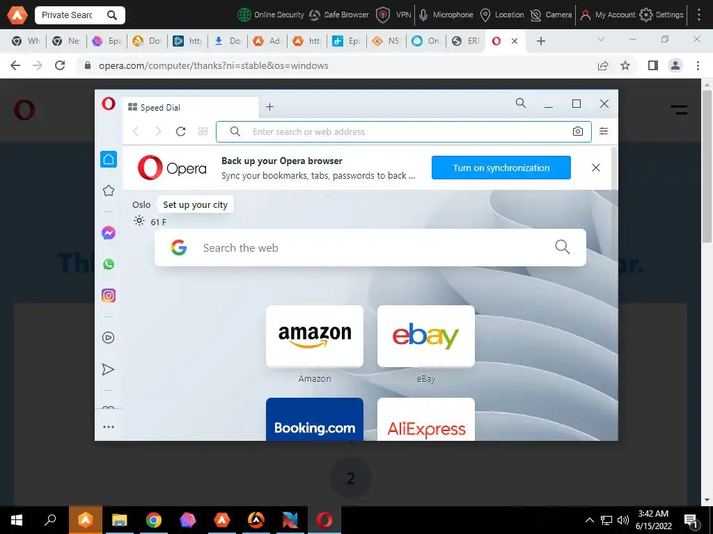The image size is (713, 534).
Task: Toggle the Microphone control in the top bar
Action: 446,15
